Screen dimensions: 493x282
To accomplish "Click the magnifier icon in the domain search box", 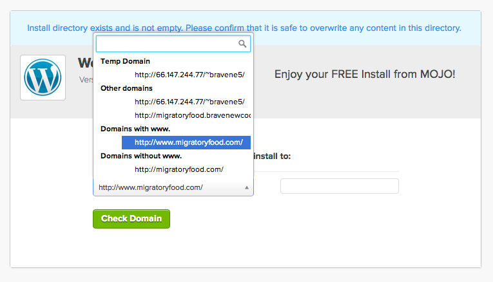I will pos(242,44).
